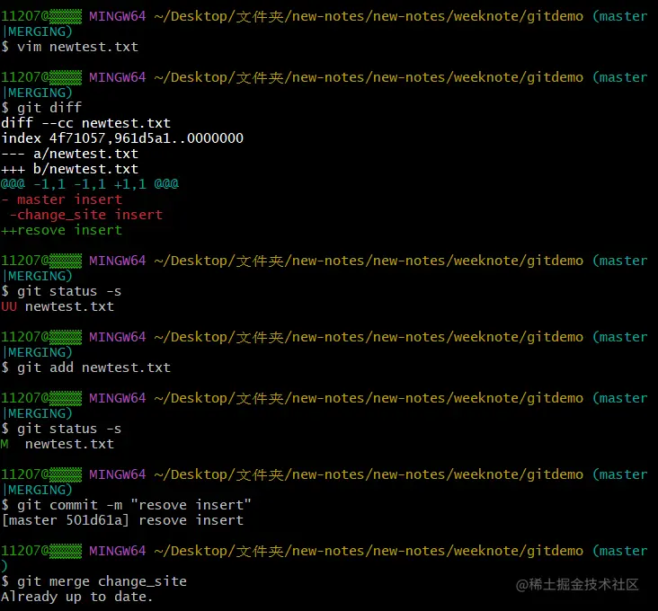Click the 'index 4f71057,961d5a1..0000000' line

122,138
